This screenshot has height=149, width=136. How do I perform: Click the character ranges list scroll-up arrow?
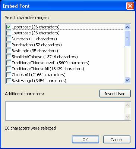127,27
